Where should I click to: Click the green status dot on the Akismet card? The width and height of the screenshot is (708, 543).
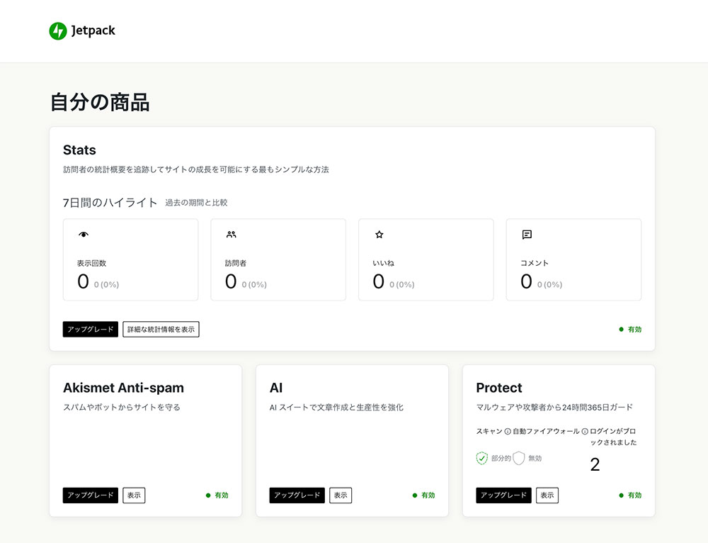point(208,495)
